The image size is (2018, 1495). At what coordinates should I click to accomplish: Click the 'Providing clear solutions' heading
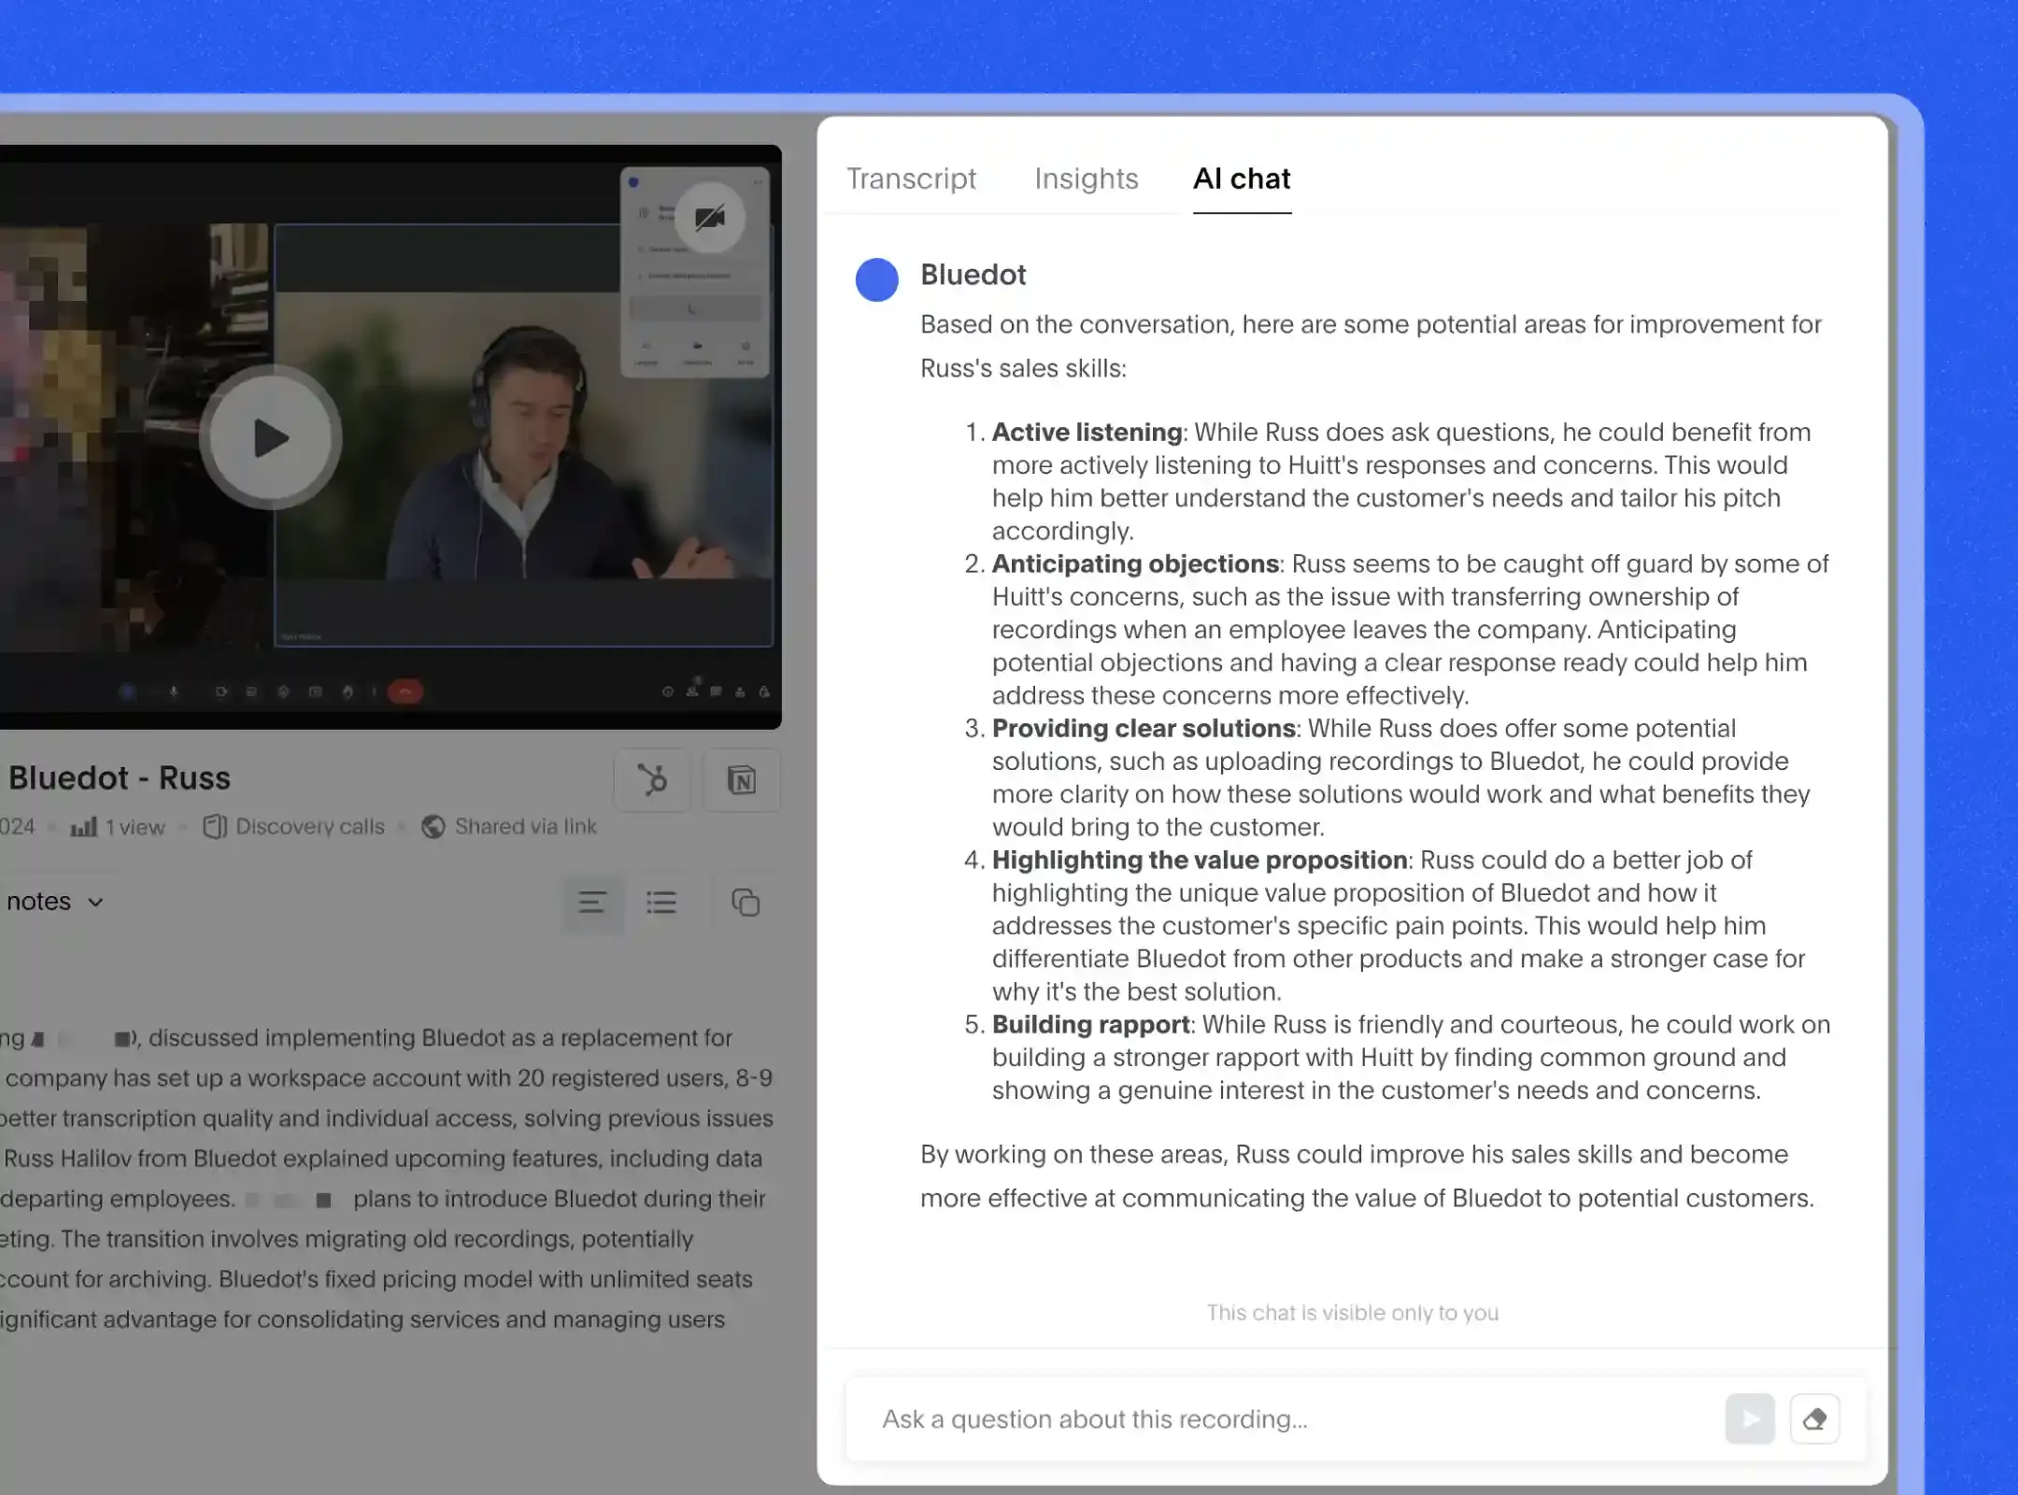(x=1144, y=728)
